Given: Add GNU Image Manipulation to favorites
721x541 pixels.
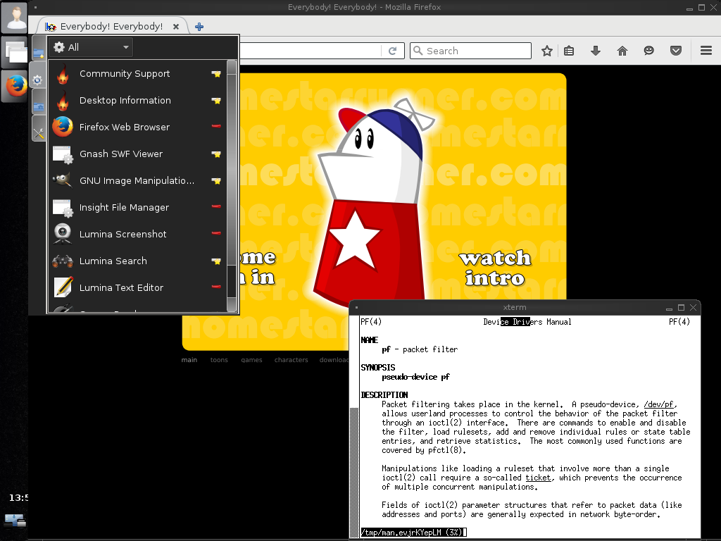Looking at the screenshot, I should click(x=216, y=180).
